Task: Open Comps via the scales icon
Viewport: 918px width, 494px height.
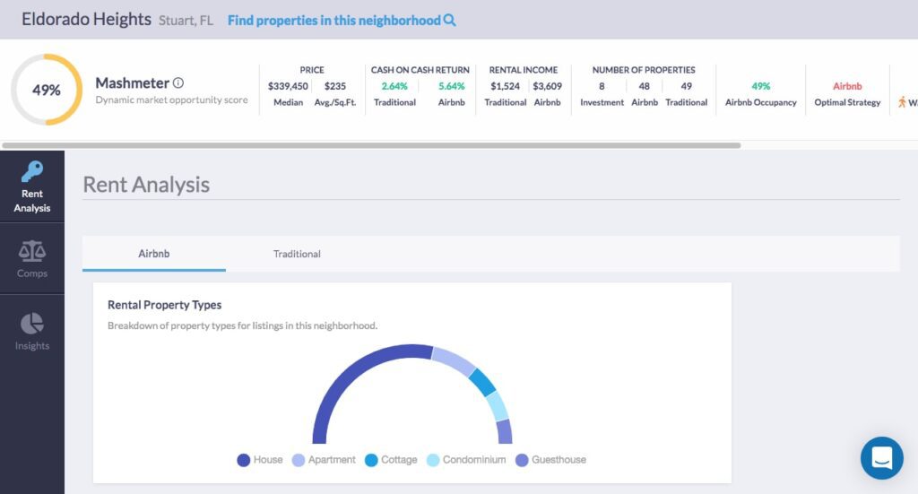Action: point(32,251)
